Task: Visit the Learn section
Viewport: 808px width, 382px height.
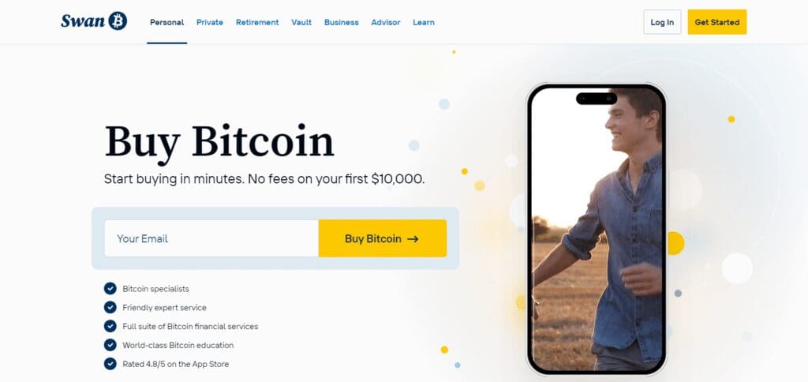Action: pyautogui.click(x=424, y=22)
